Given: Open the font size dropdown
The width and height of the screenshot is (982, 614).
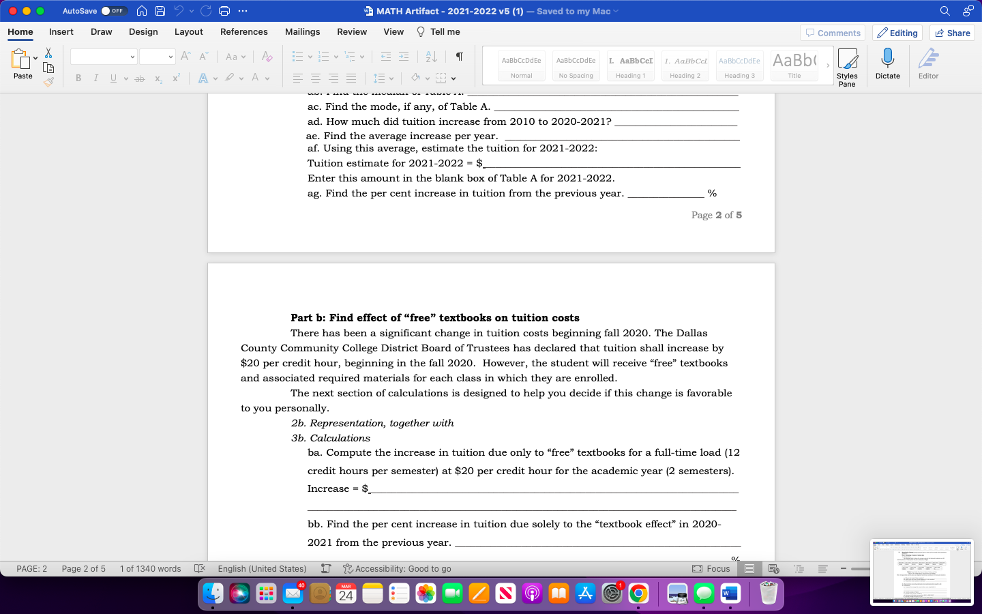Looking at the screenshot, I should click(171, 56).
